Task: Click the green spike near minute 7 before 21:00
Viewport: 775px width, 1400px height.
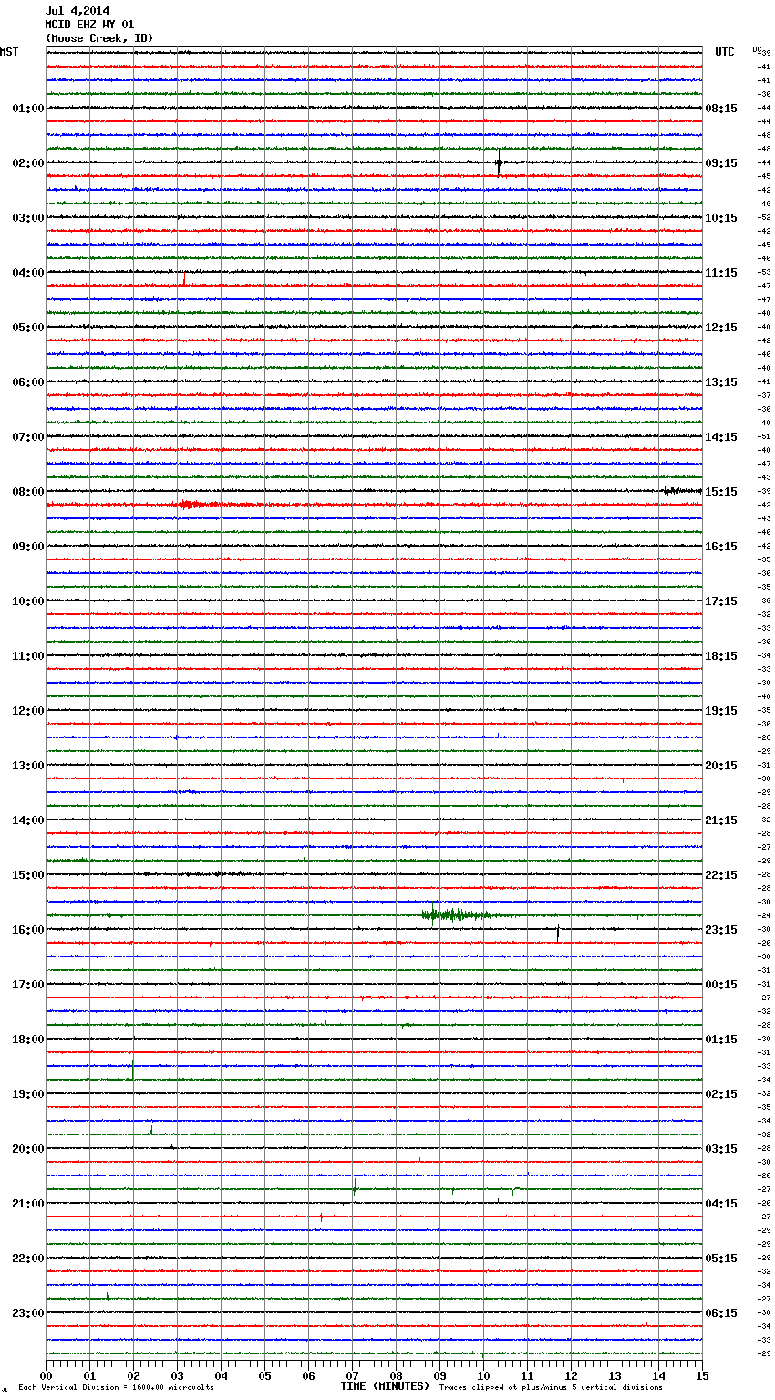Action: point(354,1187)
